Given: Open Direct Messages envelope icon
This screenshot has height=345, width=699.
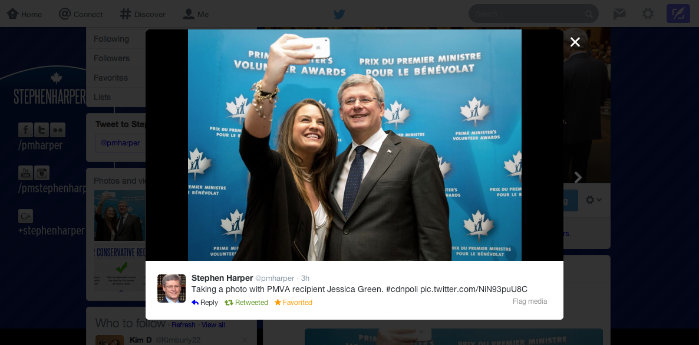Looking at the screenshot, I should point(619,14).
